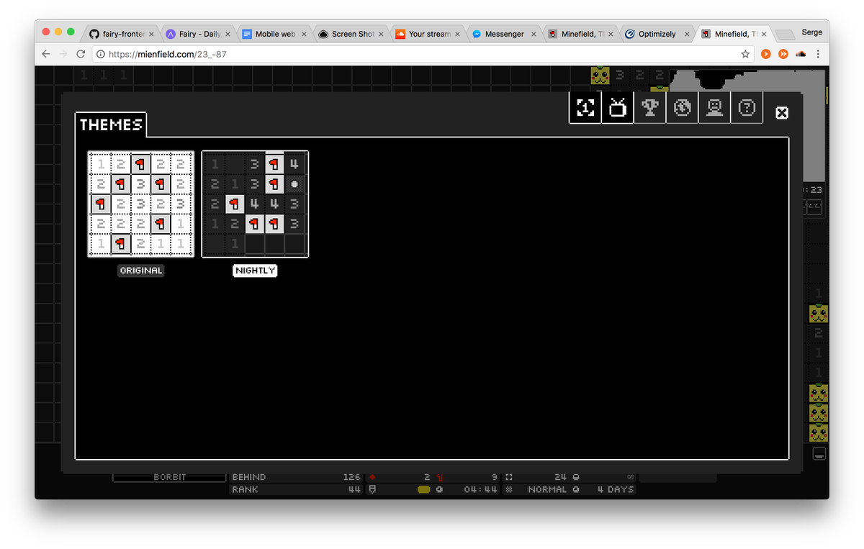Image resolution: width=864 pixels, height=549 pixels.
Task: Choose the Nightly theme preview
Action: [x=255, y=204]
